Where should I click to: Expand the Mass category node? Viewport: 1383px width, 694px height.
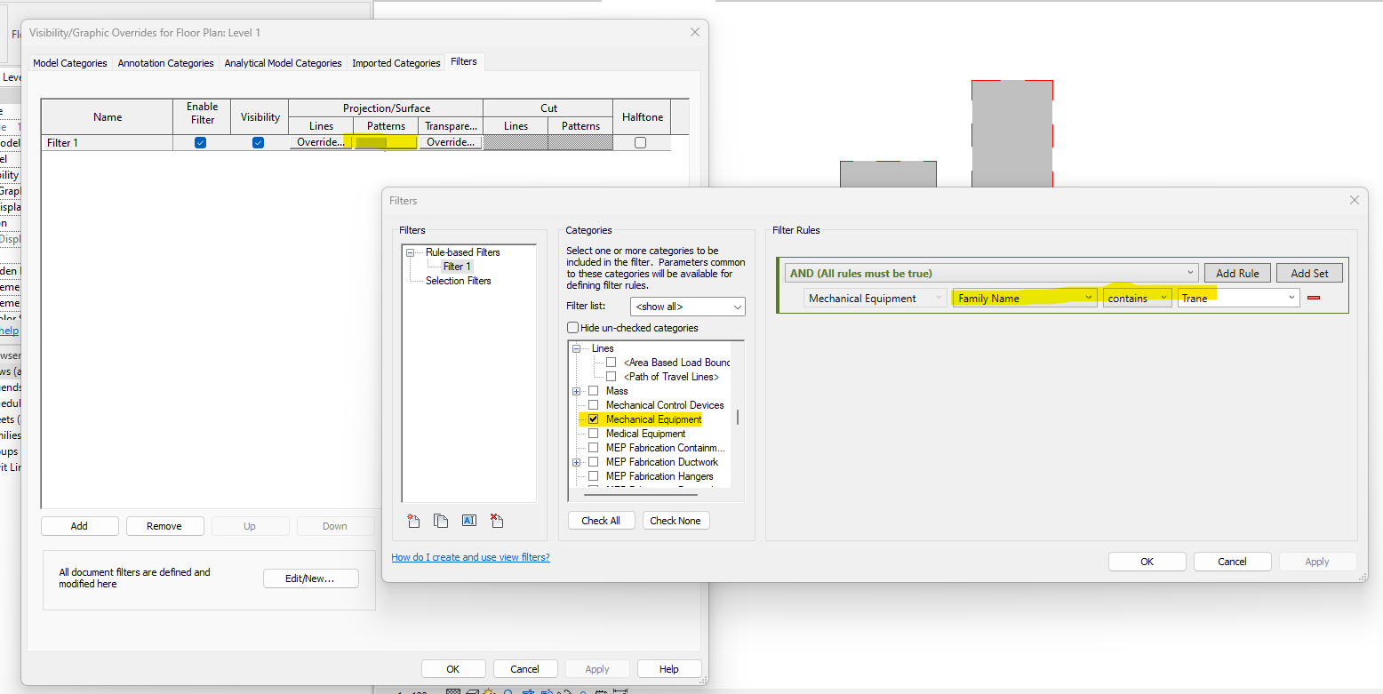(x=576, y=390)
